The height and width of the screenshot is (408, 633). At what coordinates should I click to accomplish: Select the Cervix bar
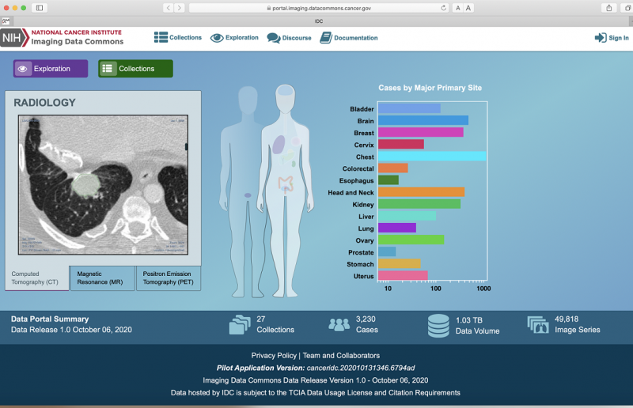[x=401, y=144]
